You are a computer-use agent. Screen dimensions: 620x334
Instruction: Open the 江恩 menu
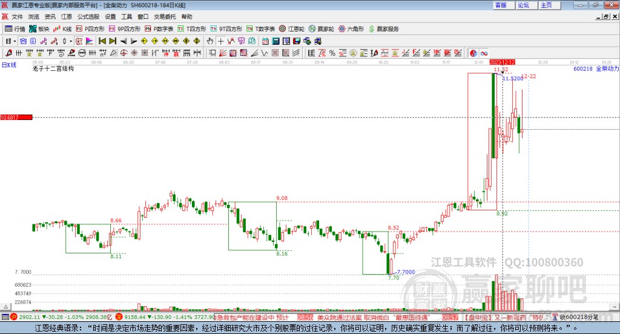coord(67,16)
